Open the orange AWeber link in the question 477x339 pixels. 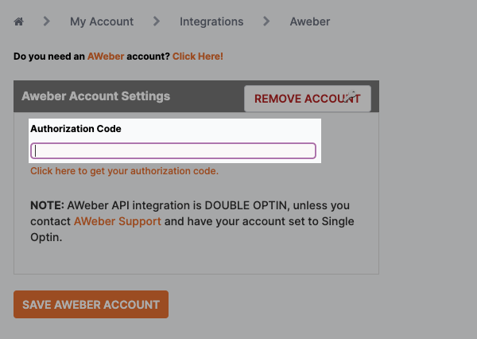104,56
